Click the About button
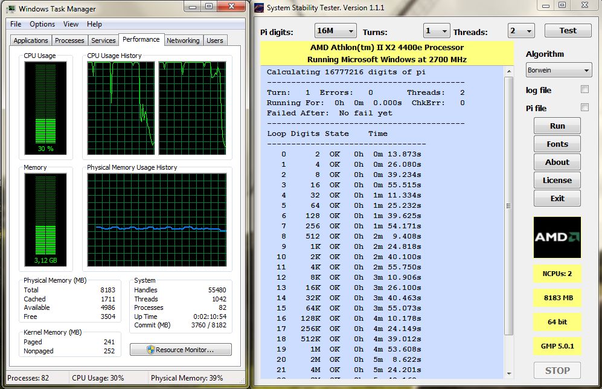The height and width of the screenshot is (389, 602). [557, 162]
